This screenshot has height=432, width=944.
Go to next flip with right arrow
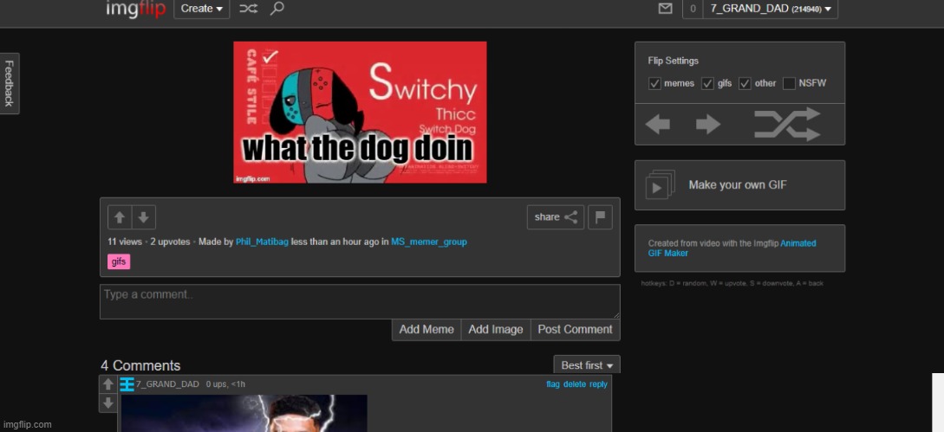[708, 125]
